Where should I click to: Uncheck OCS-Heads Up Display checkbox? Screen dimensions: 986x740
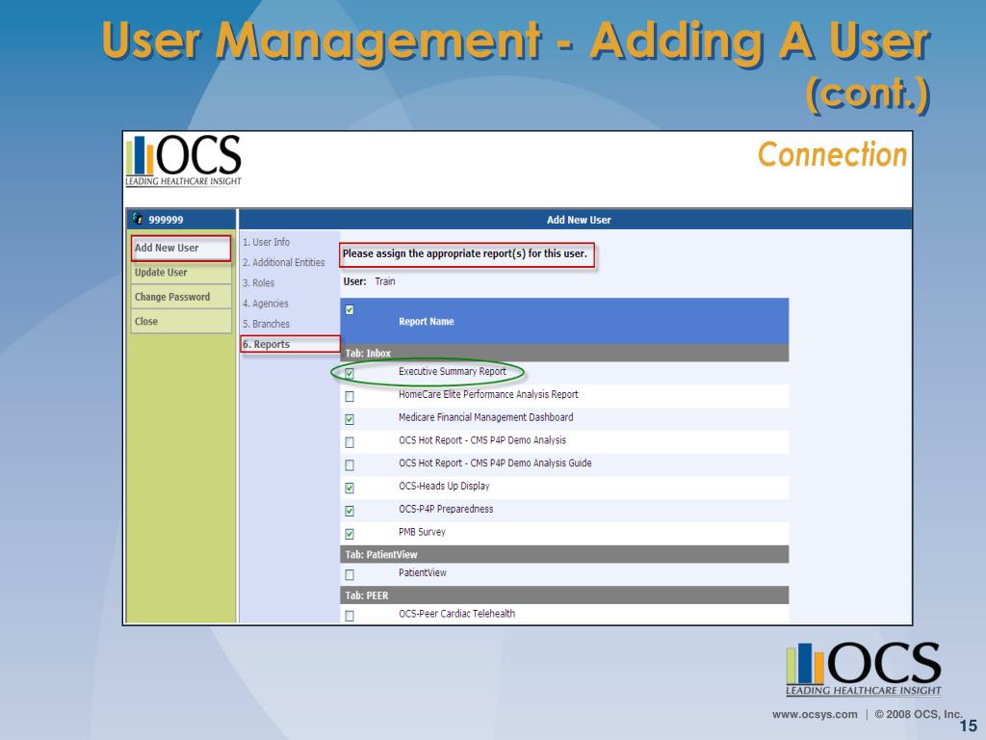coord(350,488)
